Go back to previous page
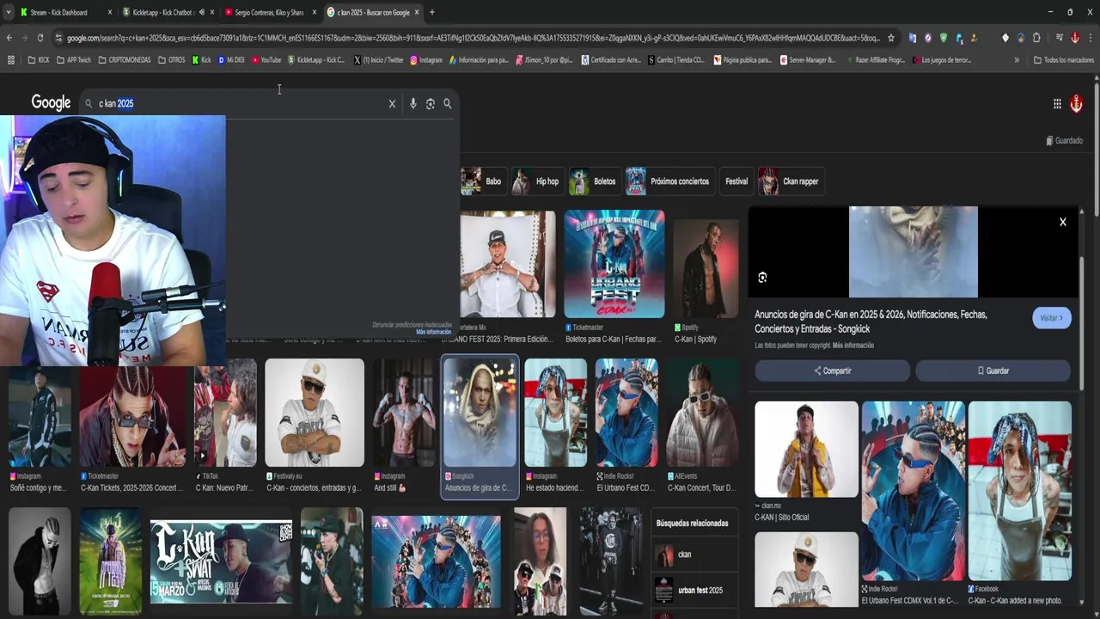This screenshot has height=619, width=1100. click(9, 38)
